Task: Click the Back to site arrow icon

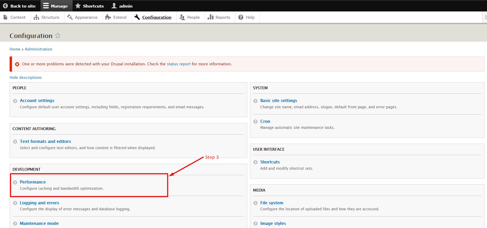Action: click(5, 6)
